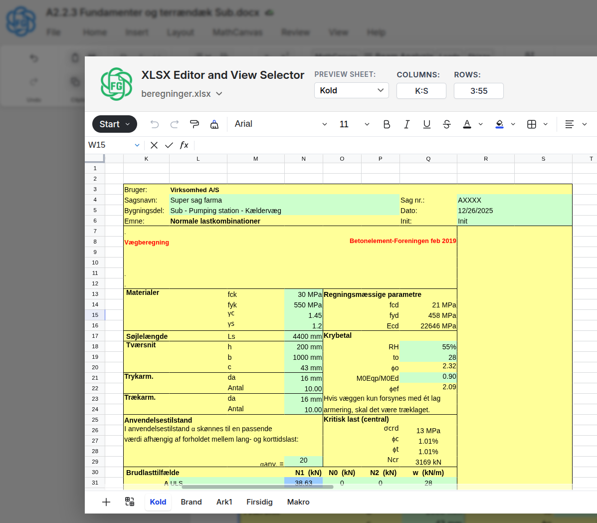
Task: Pick a font color from the A swatch
Action: [x=466, y=124]
